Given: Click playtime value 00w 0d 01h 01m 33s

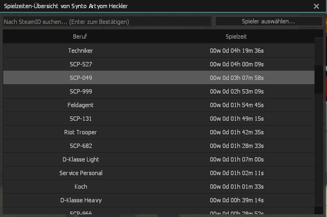Looking at the screenshot, I should pyautogui.click(x=237, y=187).
